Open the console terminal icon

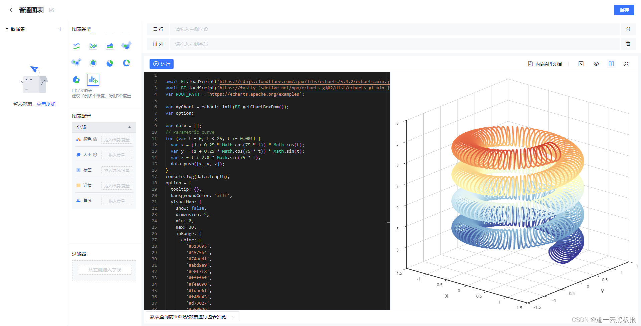tap(581, 64)
